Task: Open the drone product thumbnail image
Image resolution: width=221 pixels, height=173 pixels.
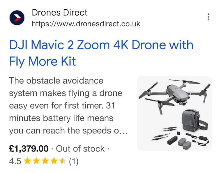Action: (x=174, y=114)
